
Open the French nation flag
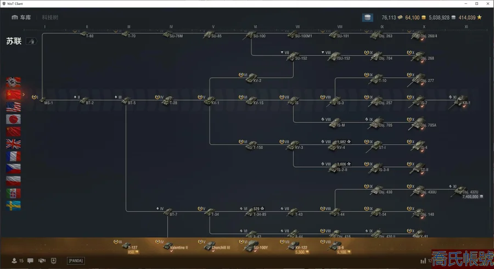pos(13,156)
